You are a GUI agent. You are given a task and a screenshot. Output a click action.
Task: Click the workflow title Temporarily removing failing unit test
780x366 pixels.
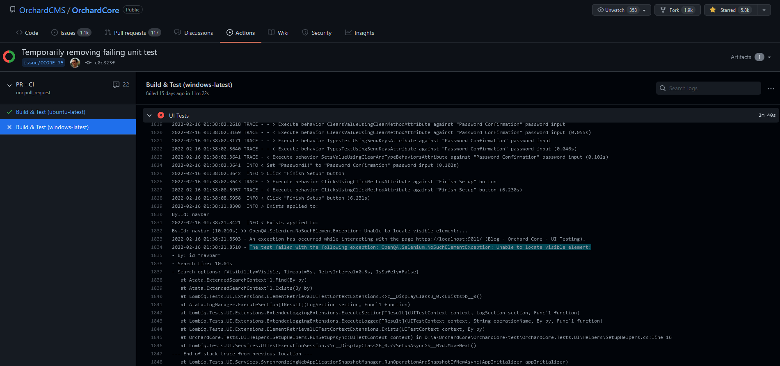point(89,52)
